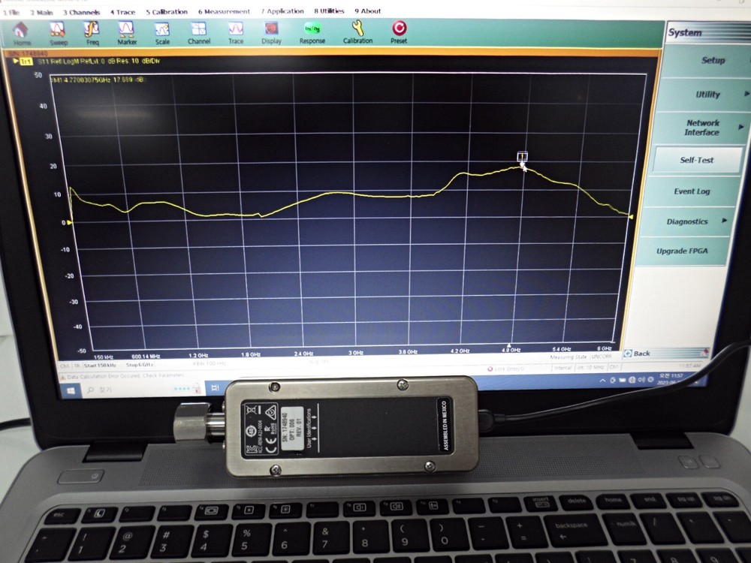Open the Application menu
Screen dimensions: 751x563
(282, 11)
